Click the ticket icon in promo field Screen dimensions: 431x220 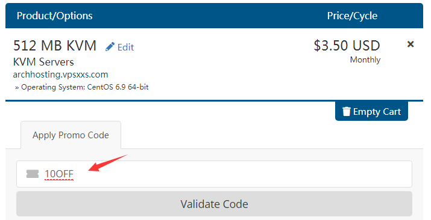tap(33, 174)
